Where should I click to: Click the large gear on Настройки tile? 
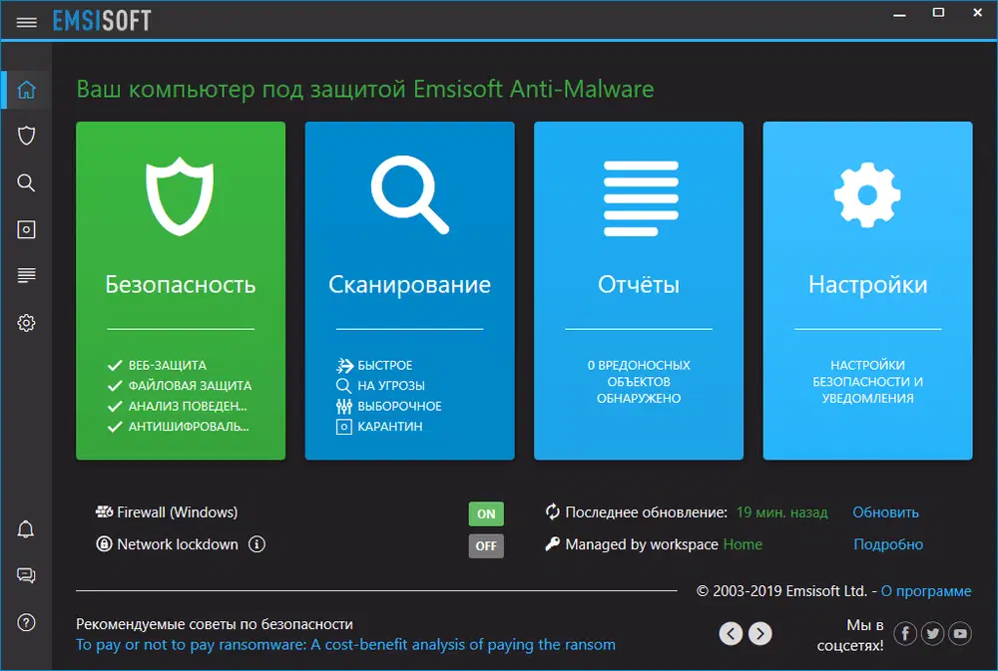867,195
